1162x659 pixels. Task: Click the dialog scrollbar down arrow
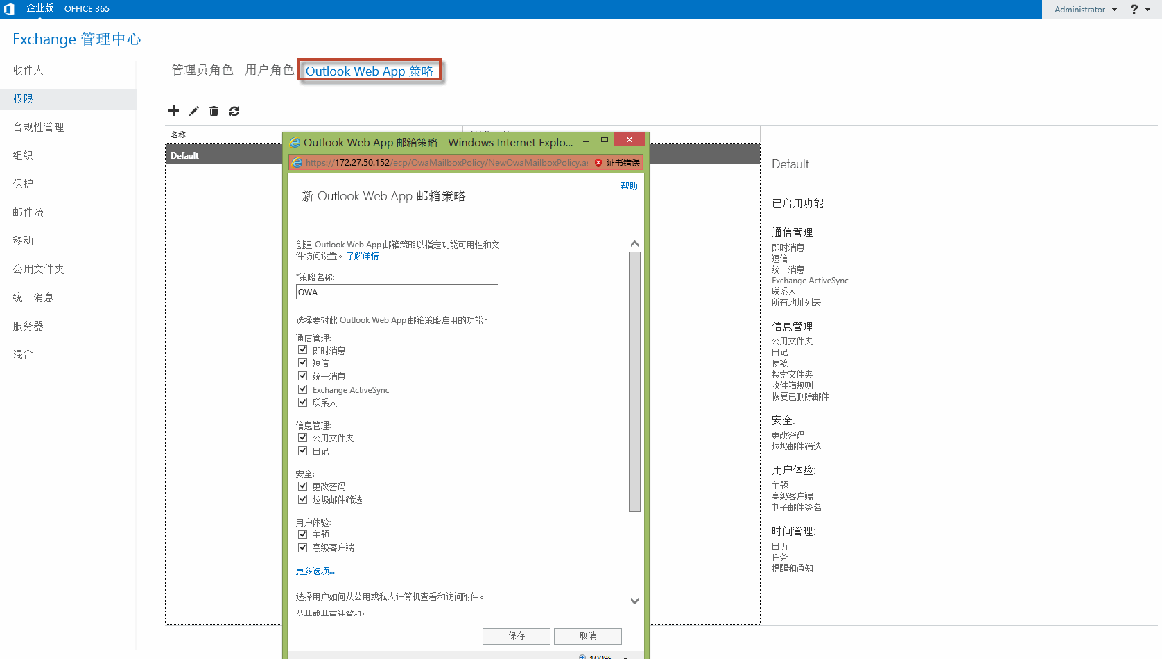(x=634, y=601)
